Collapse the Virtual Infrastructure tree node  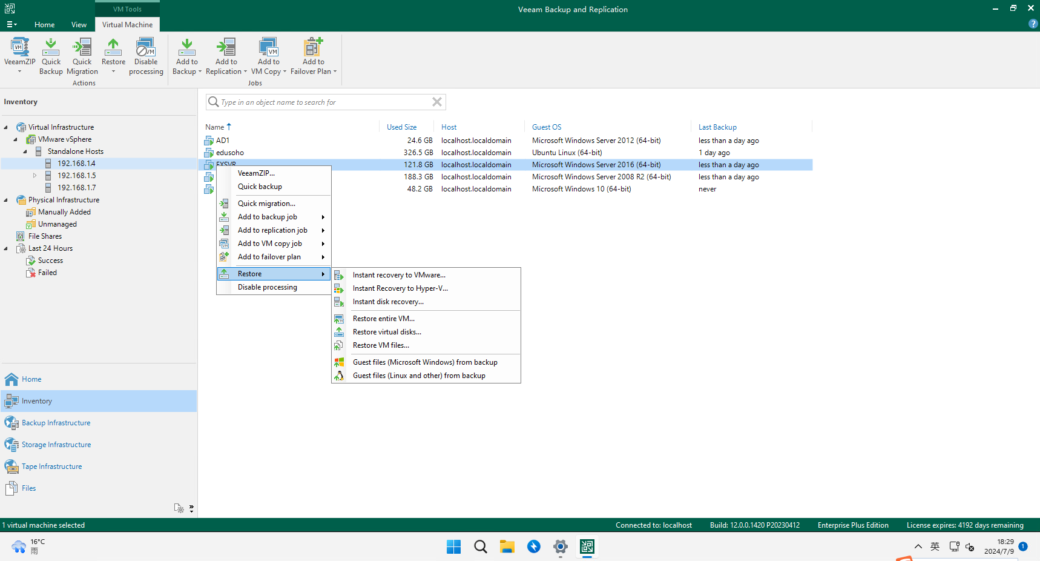(x=6, y=127)
